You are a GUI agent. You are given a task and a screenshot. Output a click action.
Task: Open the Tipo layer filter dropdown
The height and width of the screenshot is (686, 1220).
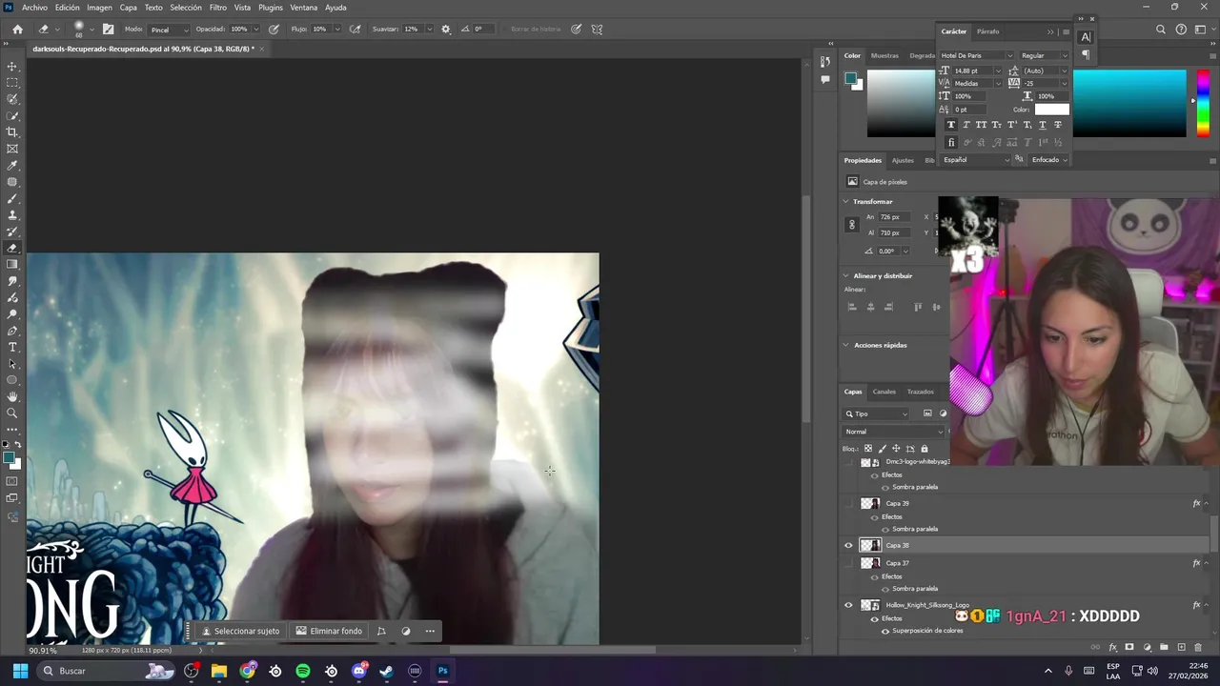pos(877,414)
